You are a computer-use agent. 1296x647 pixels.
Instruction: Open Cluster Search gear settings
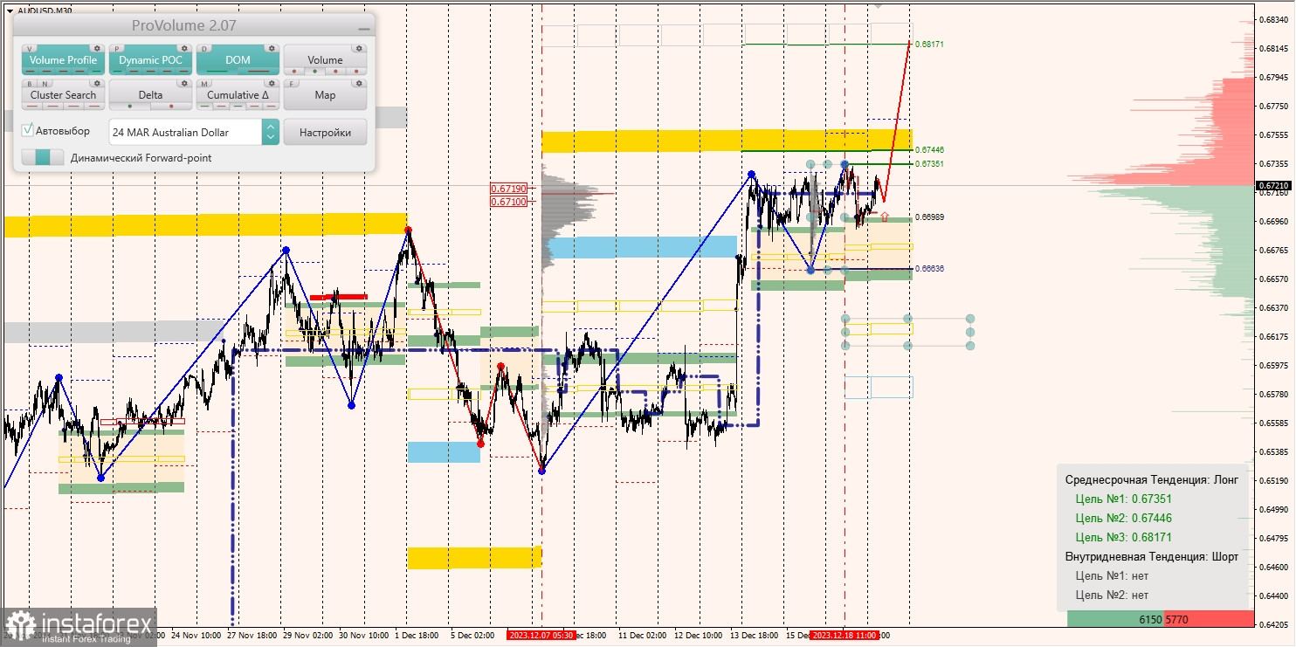[x=97, y=83]
